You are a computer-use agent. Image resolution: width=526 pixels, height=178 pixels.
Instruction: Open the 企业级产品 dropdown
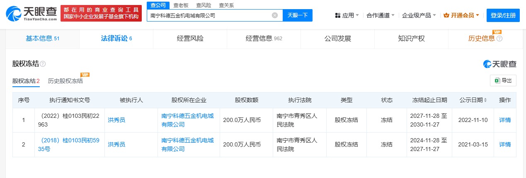click(x=419, y=15)
